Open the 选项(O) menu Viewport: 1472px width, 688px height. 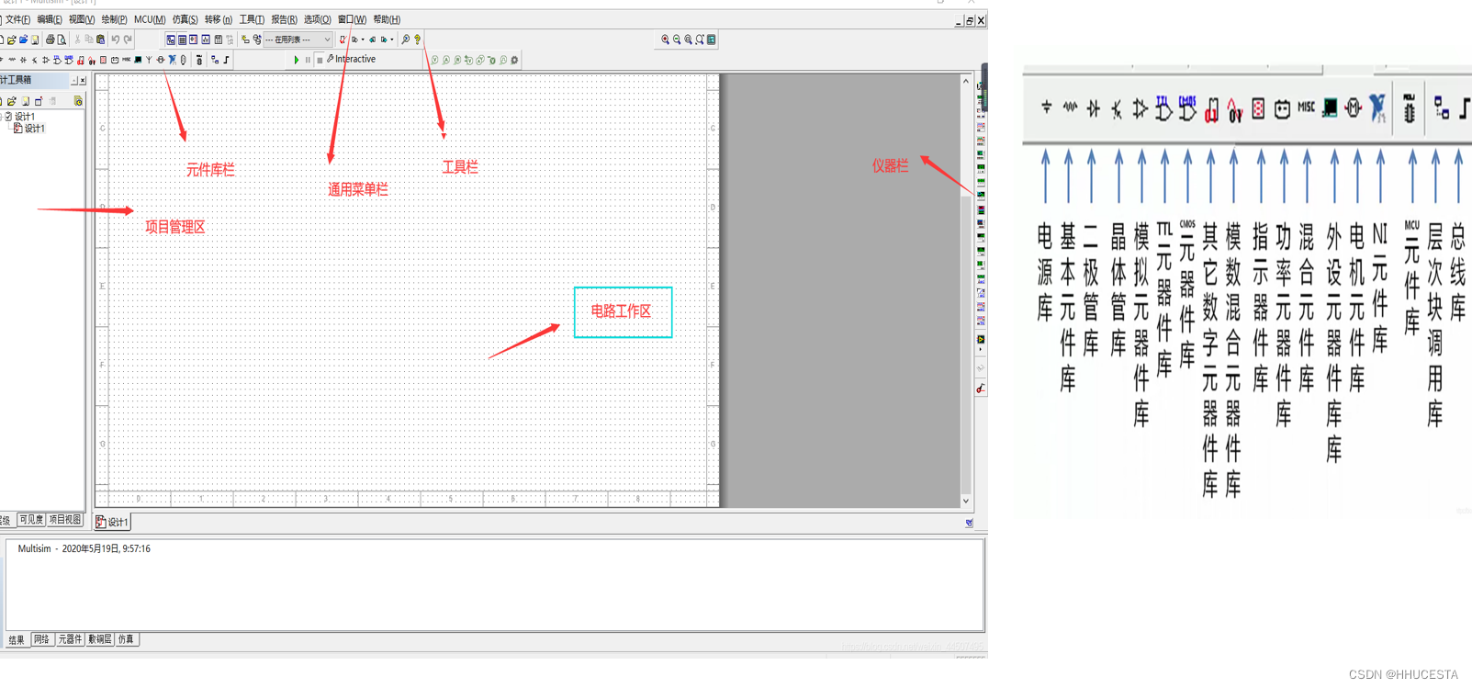tap(317, 19)
